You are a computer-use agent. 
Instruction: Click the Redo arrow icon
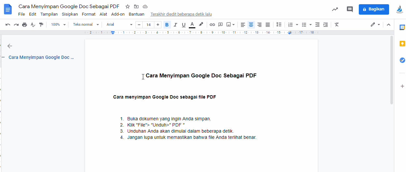pos(16,25)
